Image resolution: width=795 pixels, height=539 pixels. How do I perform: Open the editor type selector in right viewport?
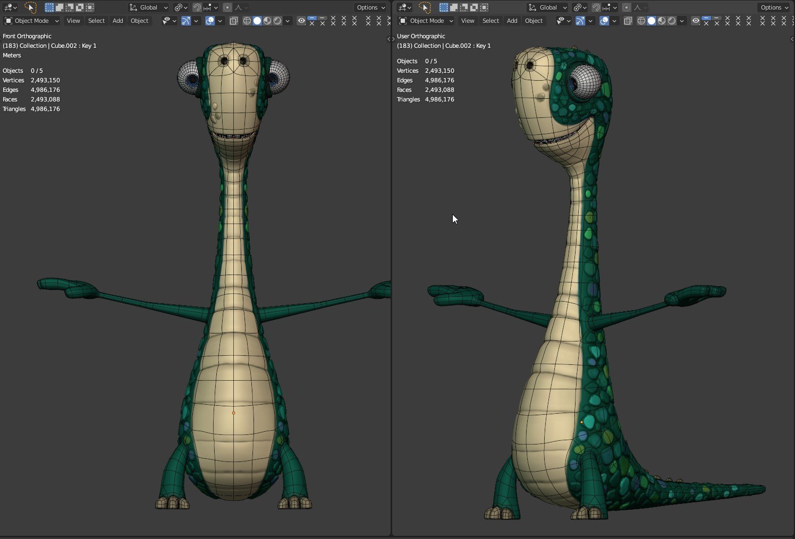pos(405,7)
